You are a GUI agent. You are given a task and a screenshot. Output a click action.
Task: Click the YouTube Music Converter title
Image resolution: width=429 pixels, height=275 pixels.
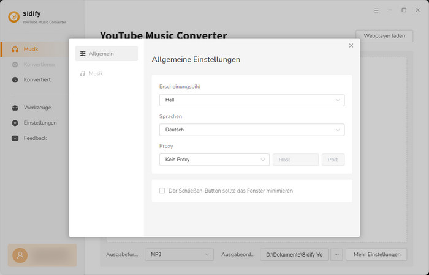click(164, 35)
